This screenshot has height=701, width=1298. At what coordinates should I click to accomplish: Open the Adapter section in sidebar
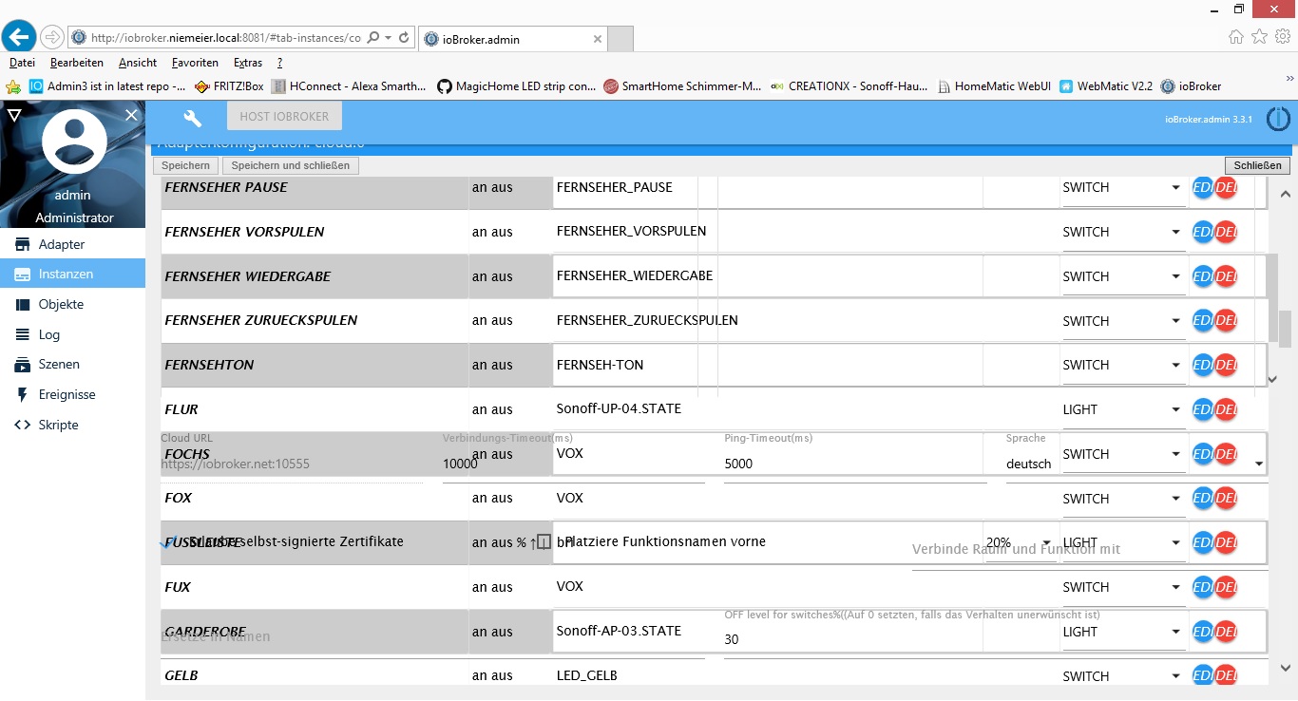[x=72, y=244]
